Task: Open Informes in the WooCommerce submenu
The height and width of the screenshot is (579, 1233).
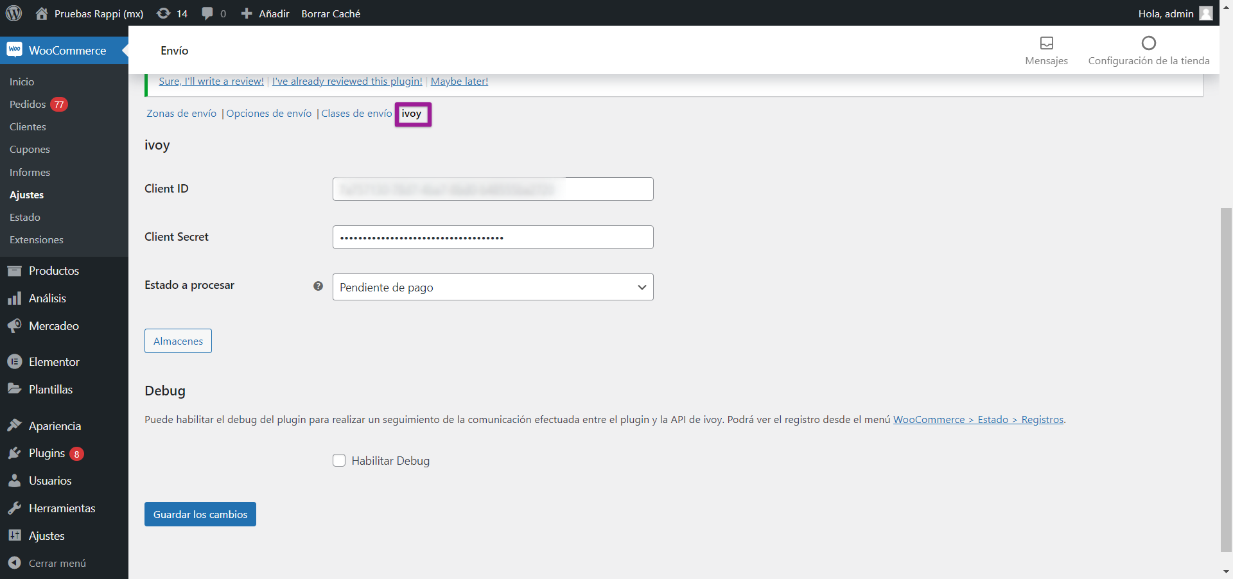Action: tap(30, 172)
